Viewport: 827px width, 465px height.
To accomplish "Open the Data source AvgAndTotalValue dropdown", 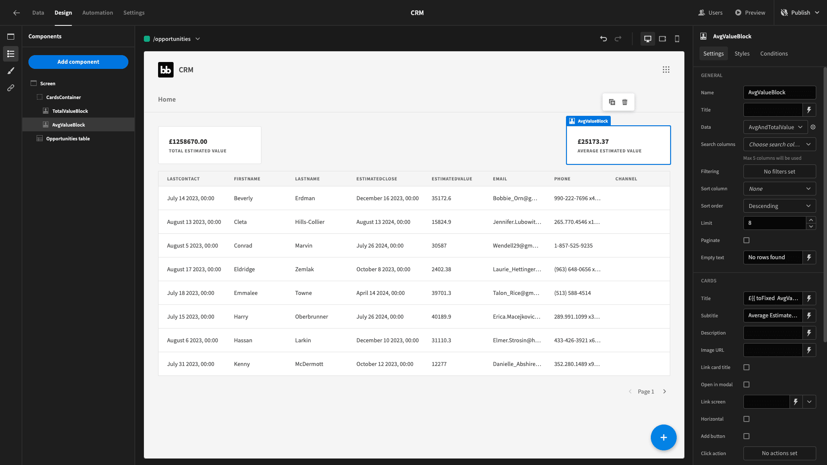I will coord(775,127).
